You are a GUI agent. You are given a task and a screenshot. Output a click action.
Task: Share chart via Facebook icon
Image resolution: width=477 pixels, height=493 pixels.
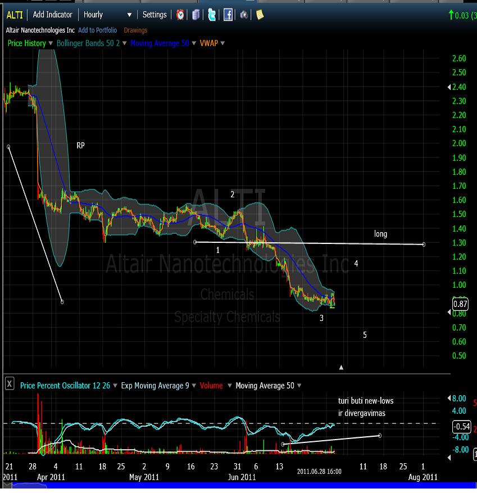228,15
